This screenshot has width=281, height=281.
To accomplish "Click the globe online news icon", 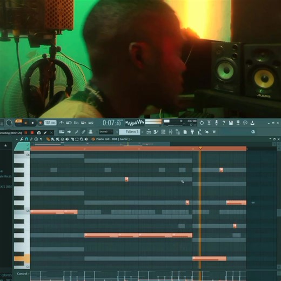I will tap(253, 132).
